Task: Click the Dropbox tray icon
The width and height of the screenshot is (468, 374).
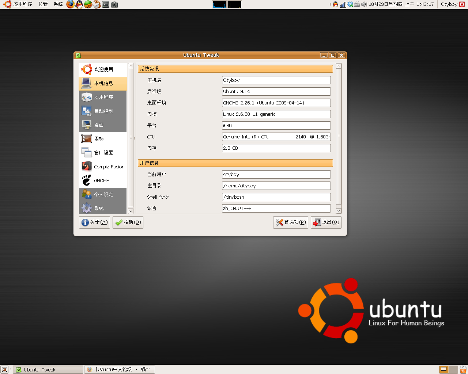Action: pos(350,4)
